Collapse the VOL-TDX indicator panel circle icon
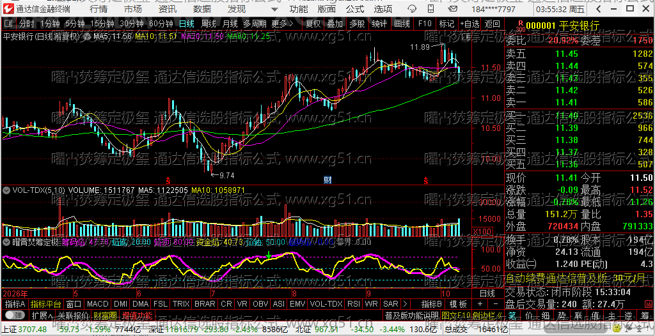The width and height of the screenshot is (655, 336). (6, 190)
